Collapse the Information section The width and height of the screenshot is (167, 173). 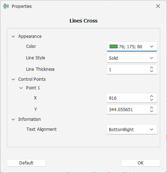tap(13, 119)
